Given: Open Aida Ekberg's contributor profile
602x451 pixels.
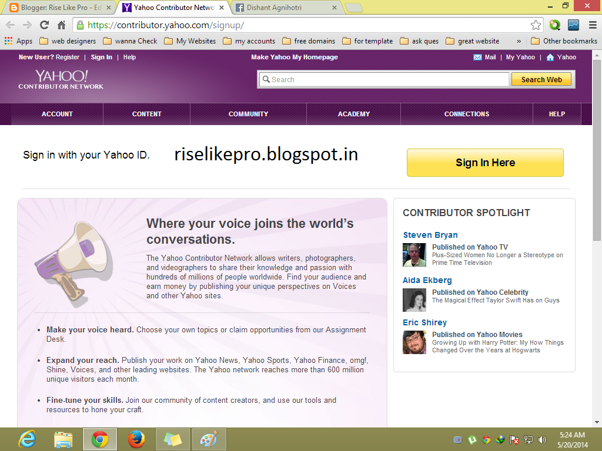Looking at the screenshot, I should pyautogui.click(x=427, y=280).
